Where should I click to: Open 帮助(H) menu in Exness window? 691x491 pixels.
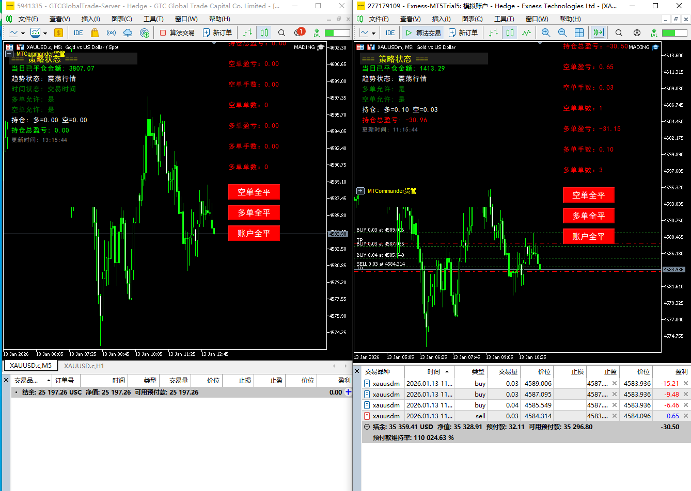click(570, 19)
